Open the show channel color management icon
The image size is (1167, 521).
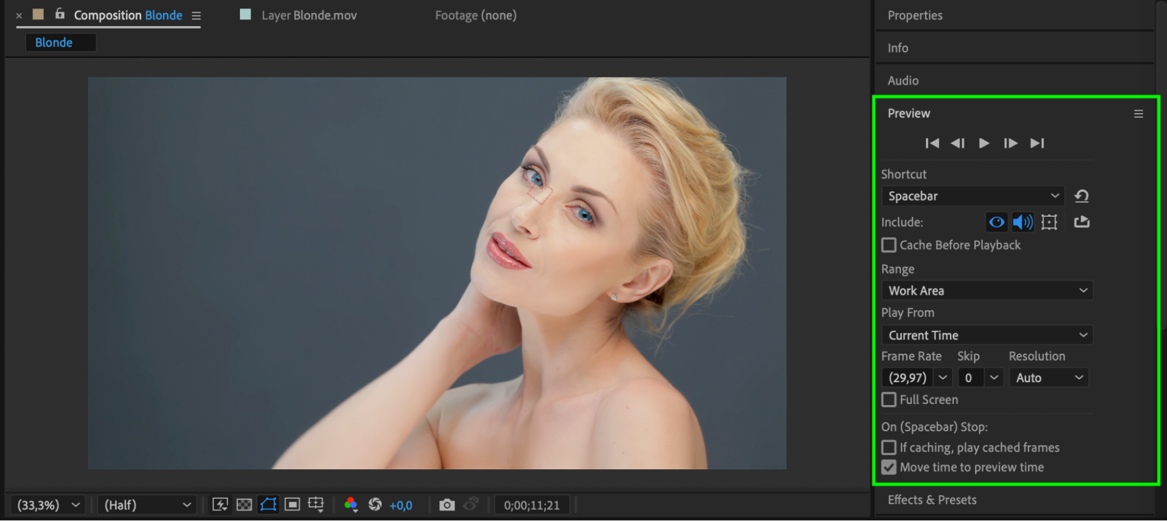(x=351, y=505)
